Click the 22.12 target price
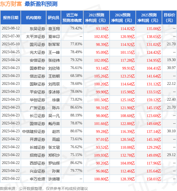Image resolution: width=177 pixels, height=191 pixels. point(171,83)
